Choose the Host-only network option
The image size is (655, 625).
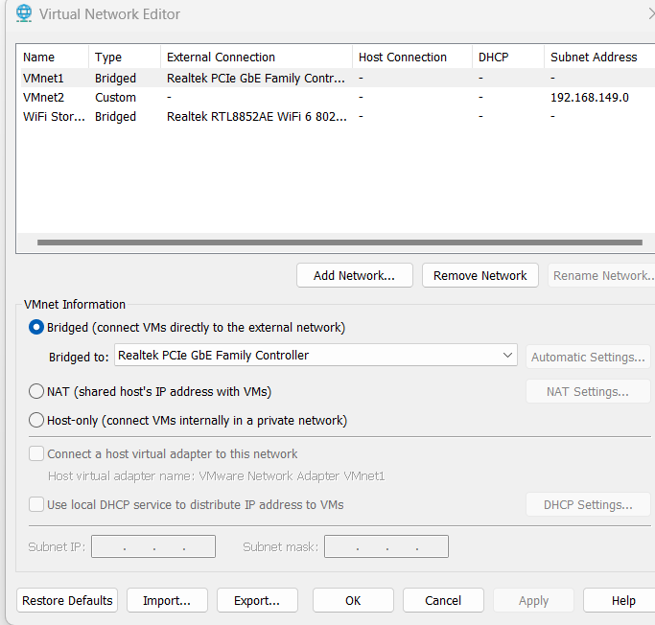coord(37,420)
